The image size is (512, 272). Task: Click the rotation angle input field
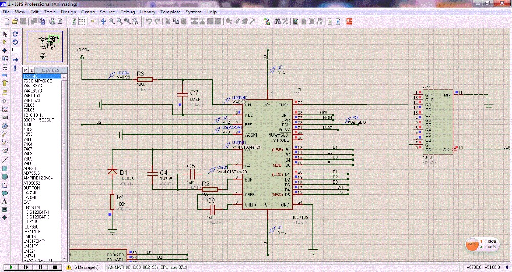(x=16, y=50)
